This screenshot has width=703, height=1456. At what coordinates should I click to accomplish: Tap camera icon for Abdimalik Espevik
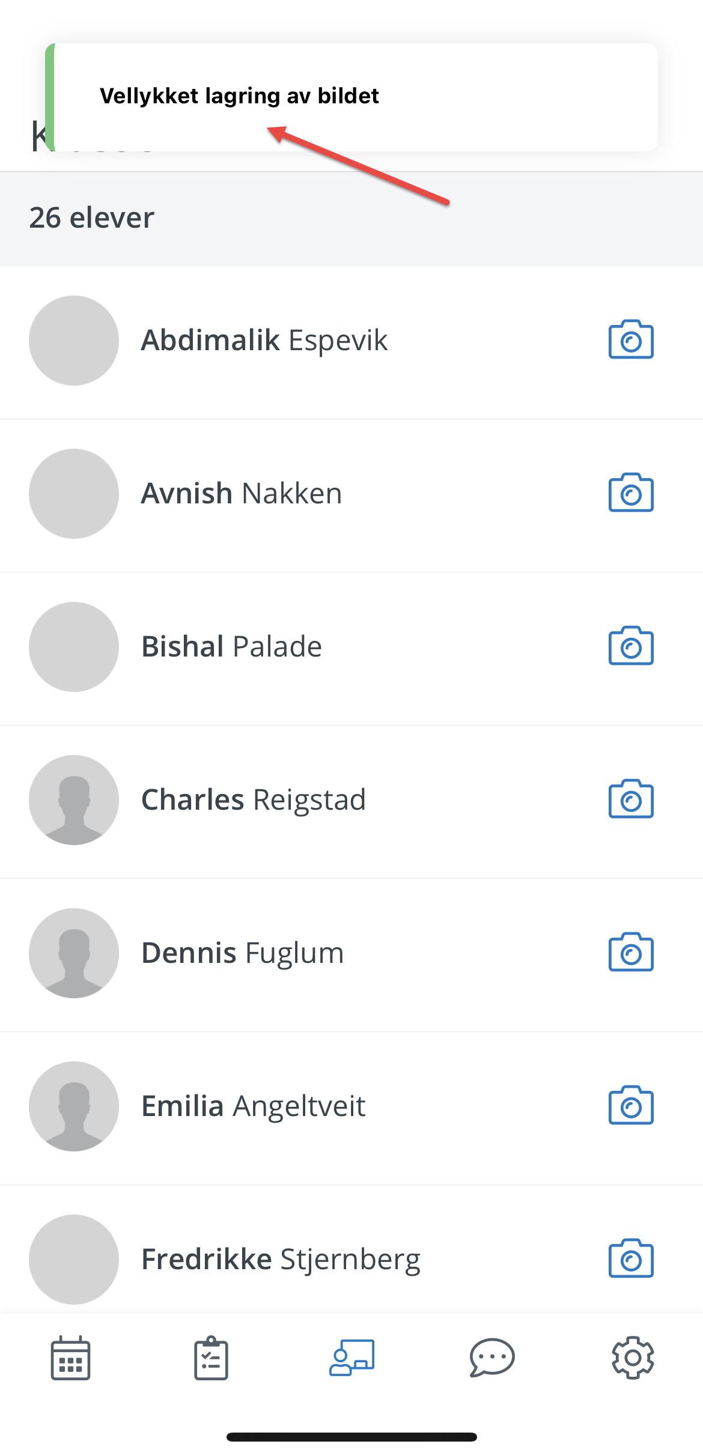pyautogui.click(x=631, y=339)
